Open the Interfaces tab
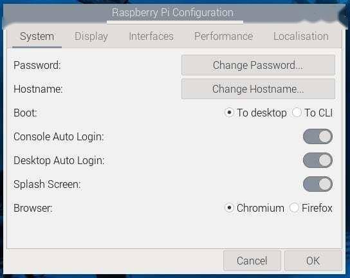This screenshot has height=278, width=350. click(x=151, y=37)
